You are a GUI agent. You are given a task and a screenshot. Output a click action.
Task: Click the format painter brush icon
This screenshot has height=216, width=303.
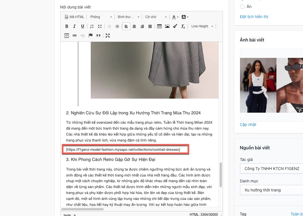coord(175,26)
